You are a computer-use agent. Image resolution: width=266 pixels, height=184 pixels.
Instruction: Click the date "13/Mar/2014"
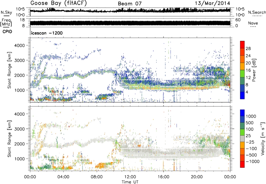212,3
